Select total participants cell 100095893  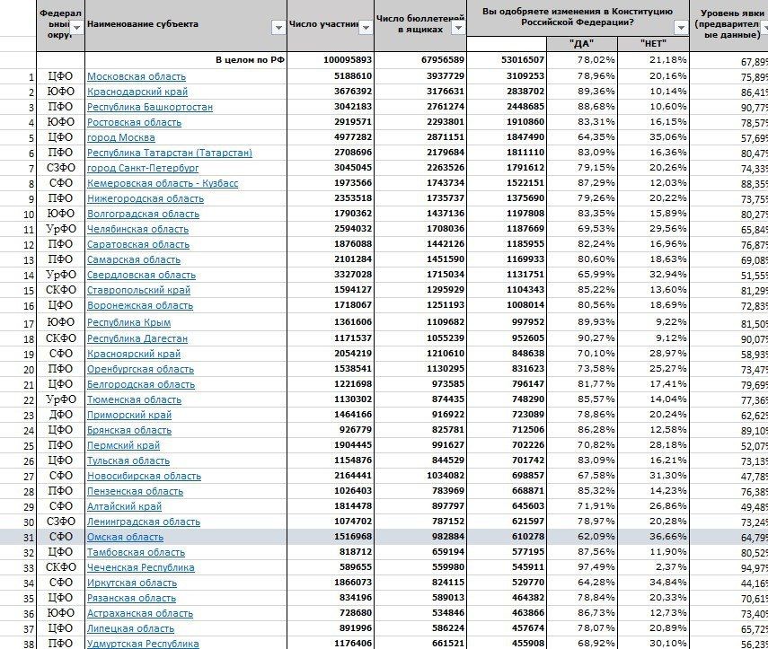pyautogui.click(x=331, y=60)
